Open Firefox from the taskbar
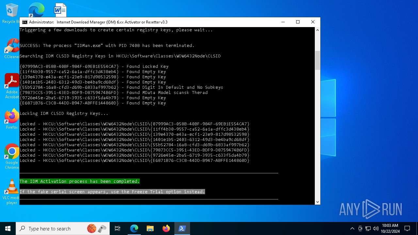 [166, 228]
